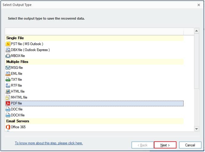Click the HTML file icon
The height and width of the screenshot is (152, 205).
click(x=8, y=91)
